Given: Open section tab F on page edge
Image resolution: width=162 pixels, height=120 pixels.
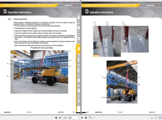Looking at the screenshot, I should tap(79, 70).
